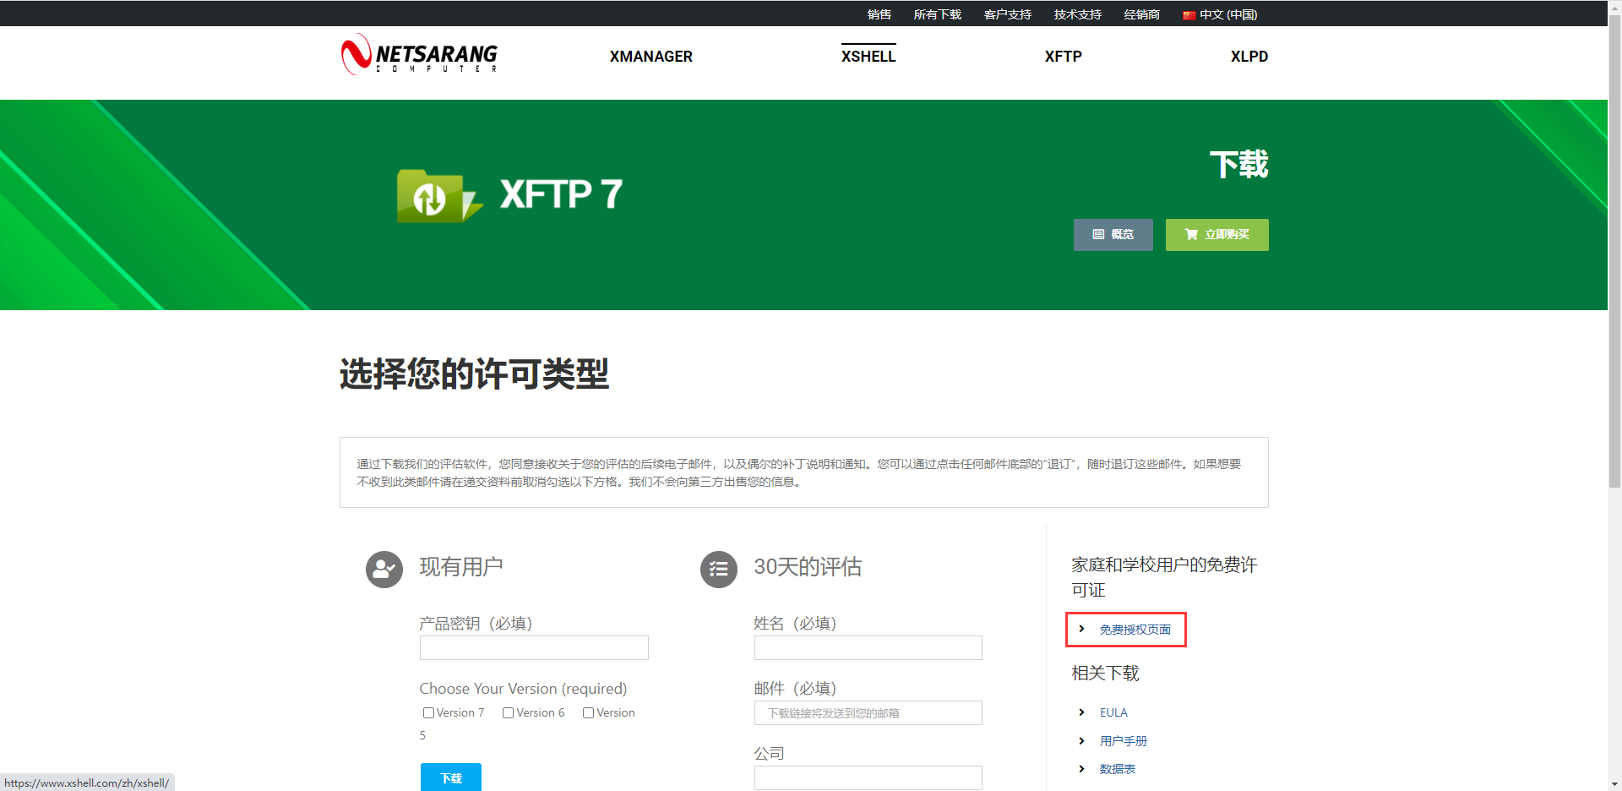Go to 客户支持 in top bar
Screen dimensions: 1622x791
click(x=1008, y=14)
